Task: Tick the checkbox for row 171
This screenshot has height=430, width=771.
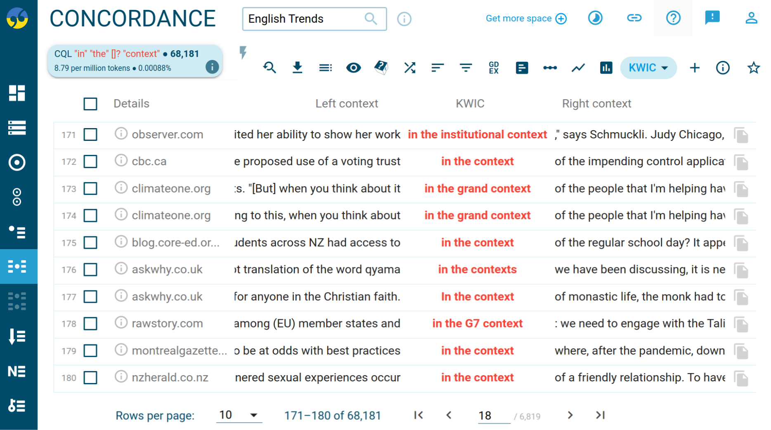Action: point(90,135)
